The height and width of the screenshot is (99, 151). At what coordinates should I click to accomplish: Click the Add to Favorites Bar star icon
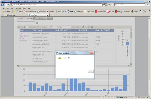(14, 12)
